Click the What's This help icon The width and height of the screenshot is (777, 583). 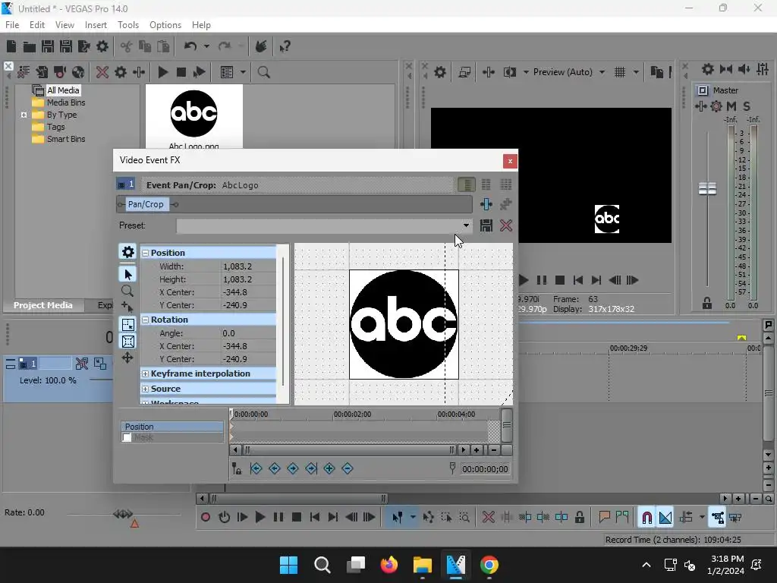[285, 46]
